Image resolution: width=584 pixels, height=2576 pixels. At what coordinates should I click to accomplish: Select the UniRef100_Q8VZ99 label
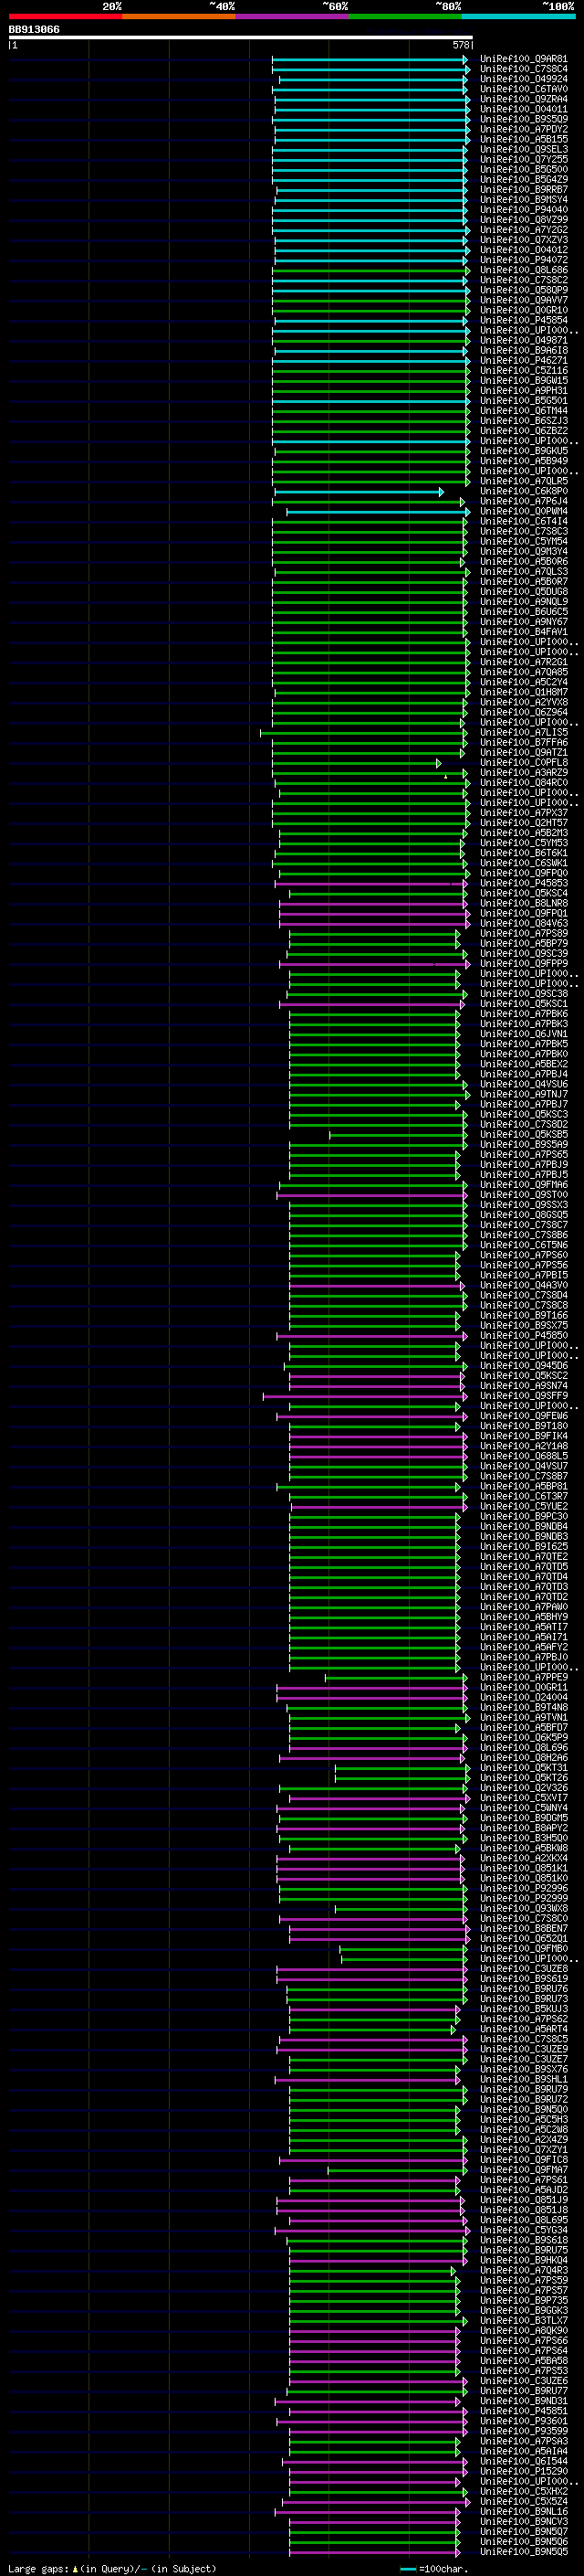pos(524,220)
